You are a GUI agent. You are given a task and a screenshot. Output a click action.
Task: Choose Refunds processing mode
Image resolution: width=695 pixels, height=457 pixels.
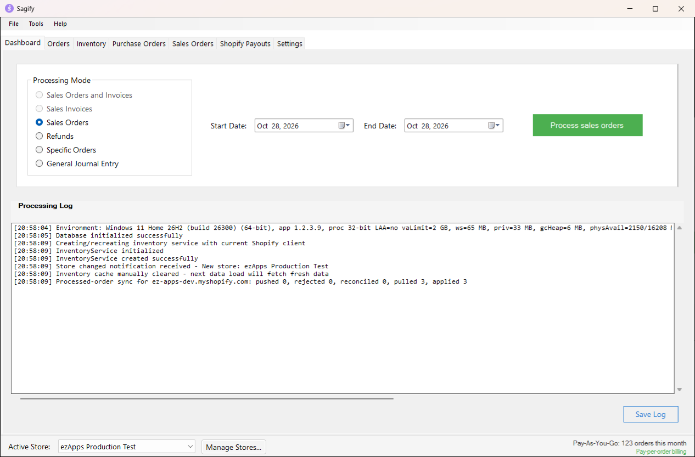54,136
